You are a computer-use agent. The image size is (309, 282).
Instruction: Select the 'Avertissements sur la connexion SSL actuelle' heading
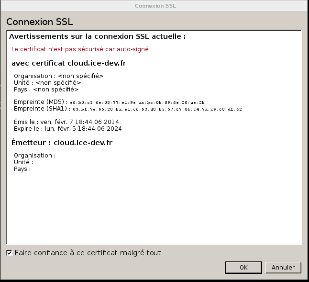(x=98, y=36)
